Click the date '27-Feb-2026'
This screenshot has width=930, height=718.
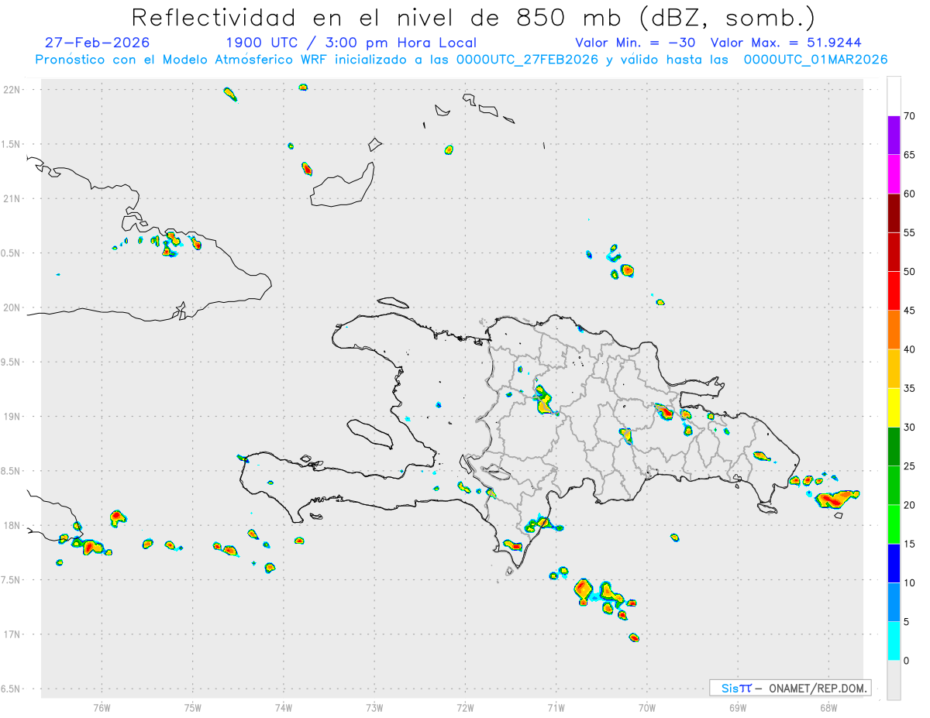(98, 43)
